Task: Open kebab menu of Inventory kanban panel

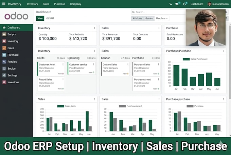Action: pyautogui.click(x=94, y=51)
